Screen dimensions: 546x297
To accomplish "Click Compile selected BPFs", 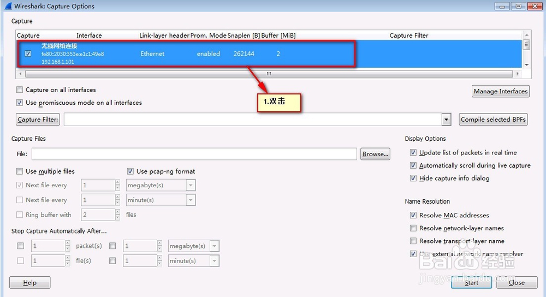I will [x=493, y=120].
